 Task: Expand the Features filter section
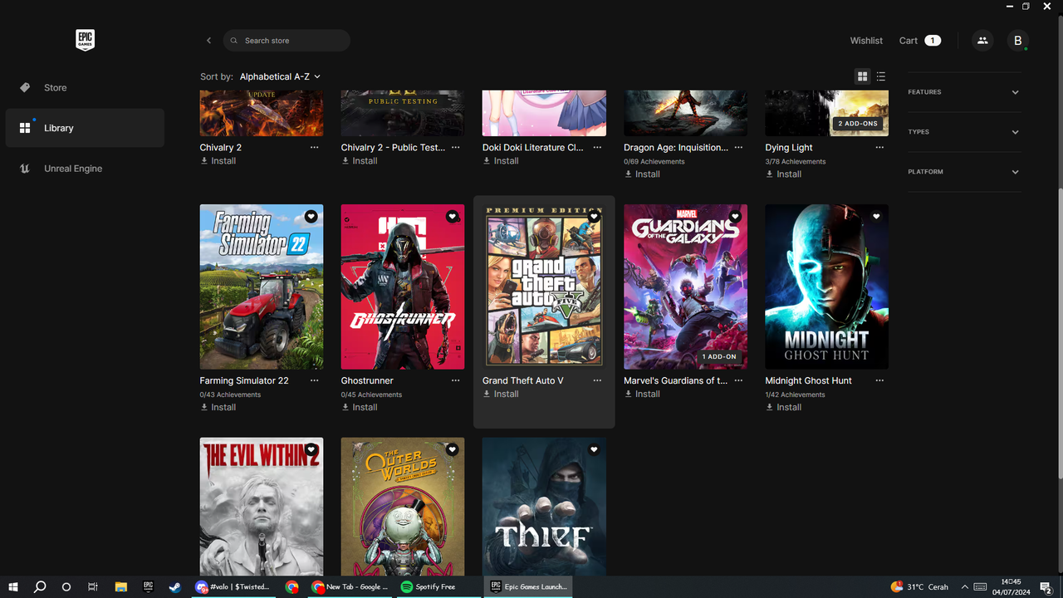(964, 92)
